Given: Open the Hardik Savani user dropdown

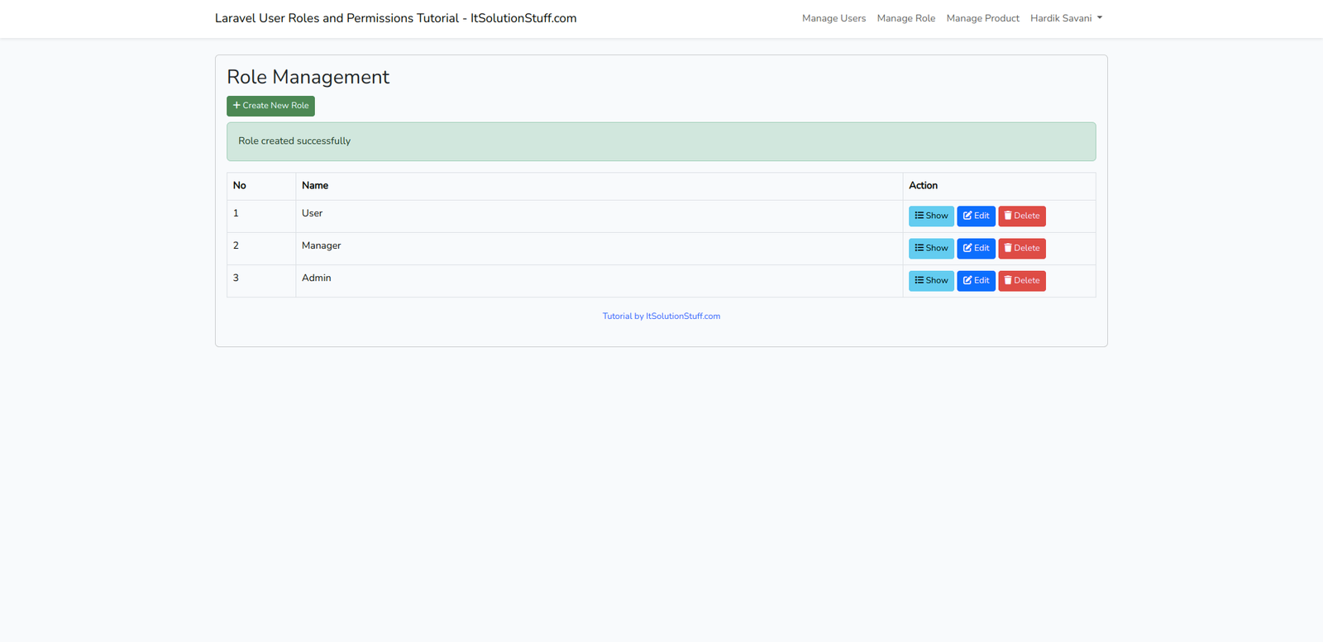Looking at the screenshot, I should tap(1066, 18).
